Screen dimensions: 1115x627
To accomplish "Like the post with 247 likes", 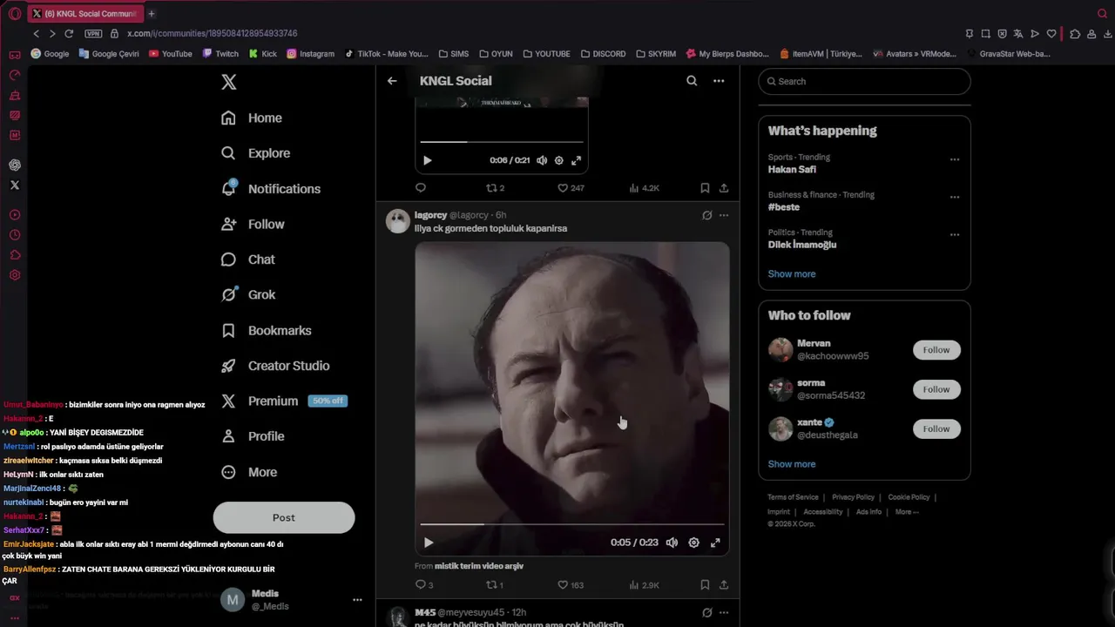I will click(571, 188).
